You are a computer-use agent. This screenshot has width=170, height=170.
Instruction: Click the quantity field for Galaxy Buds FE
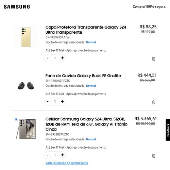[x=55, y=101]
